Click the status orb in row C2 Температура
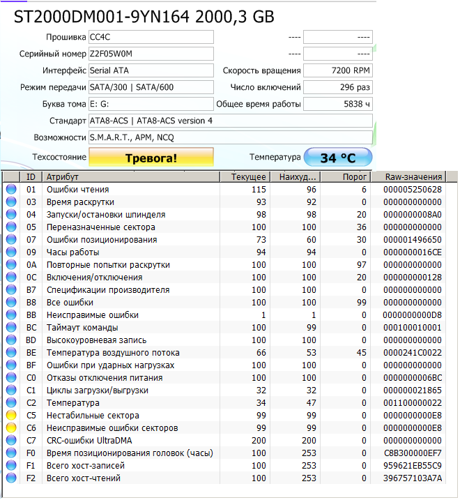 tap(11, 403)
